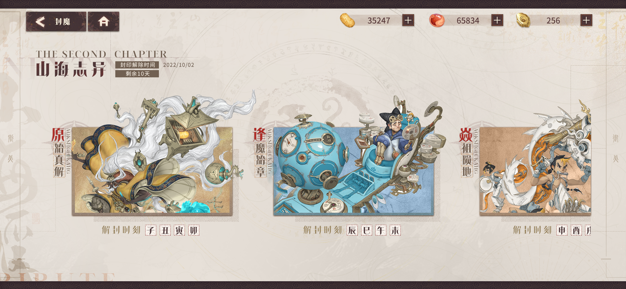Select the 逢魔始章 vertical title label
The height and width of the screenshot is (289, 626).
coord(260,152)
